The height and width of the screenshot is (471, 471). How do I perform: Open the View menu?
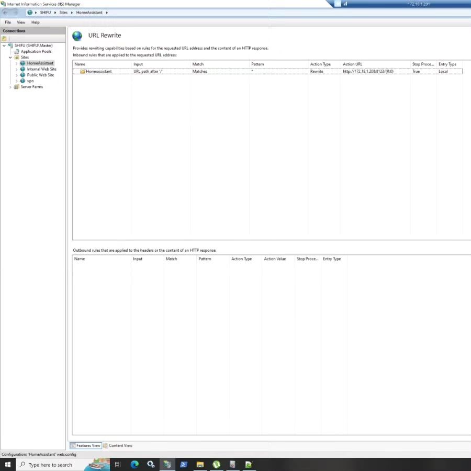[21, 22]
